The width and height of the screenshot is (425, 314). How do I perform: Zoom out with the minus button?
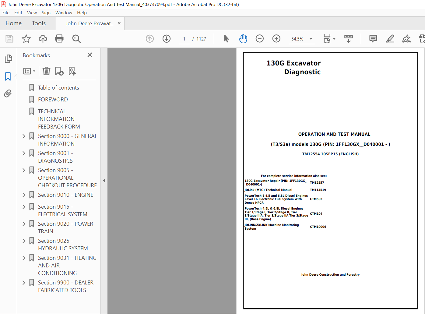(x=260, y=39)
